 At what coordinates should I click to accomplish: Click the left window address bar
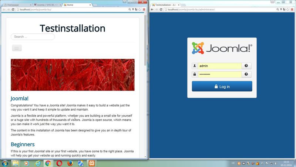coord(72,10)
